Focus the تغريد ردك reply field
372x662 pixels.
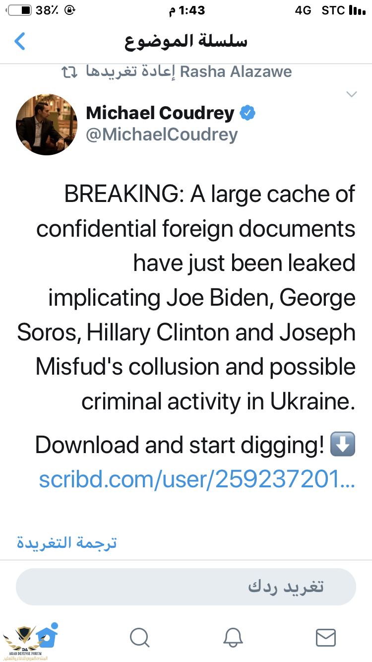coord(186,587)
